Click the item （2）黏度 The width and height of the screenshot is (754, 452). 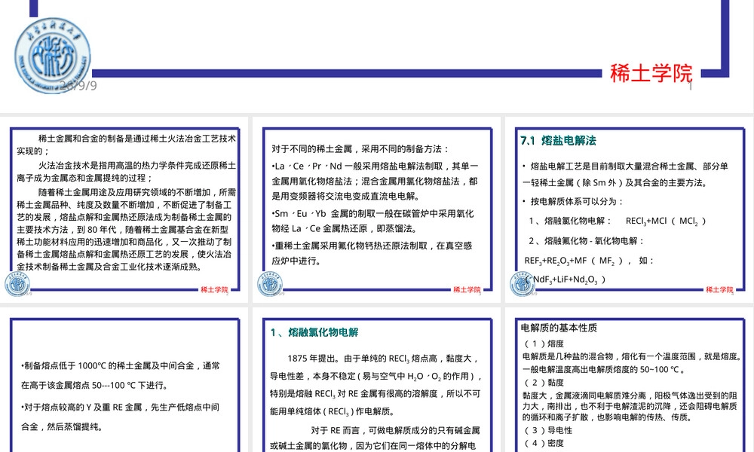coord(544,383)
